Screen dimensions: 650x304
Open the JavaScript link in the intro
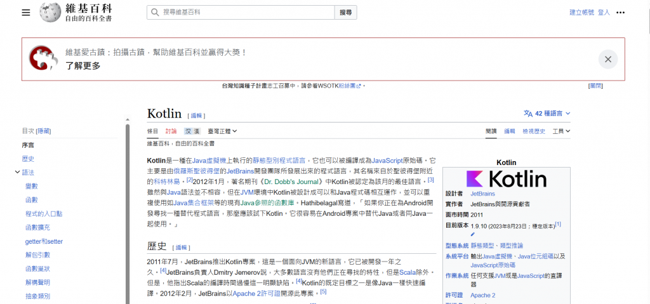click(x=387, y=160)
